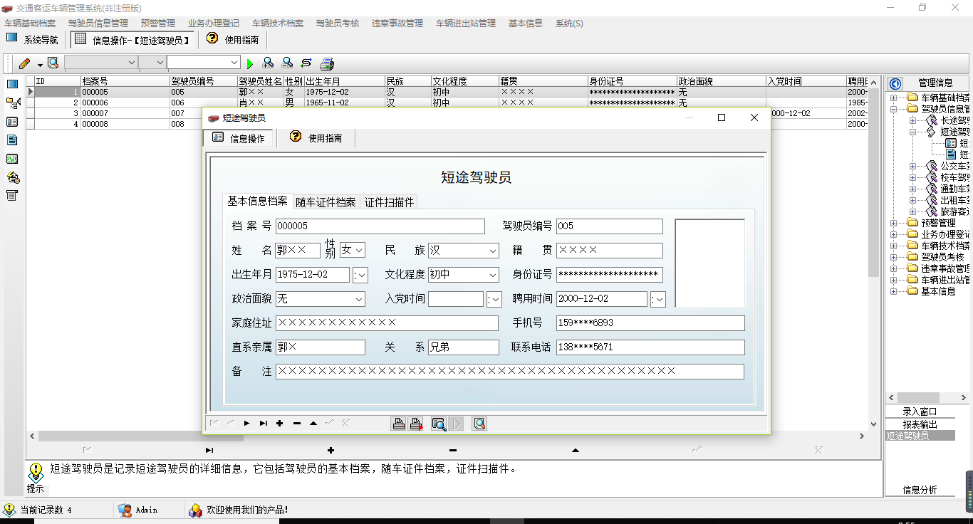Click the remove-search magnifier icon
The height and width of the screenshot is (524, 973).
point(287,63)
